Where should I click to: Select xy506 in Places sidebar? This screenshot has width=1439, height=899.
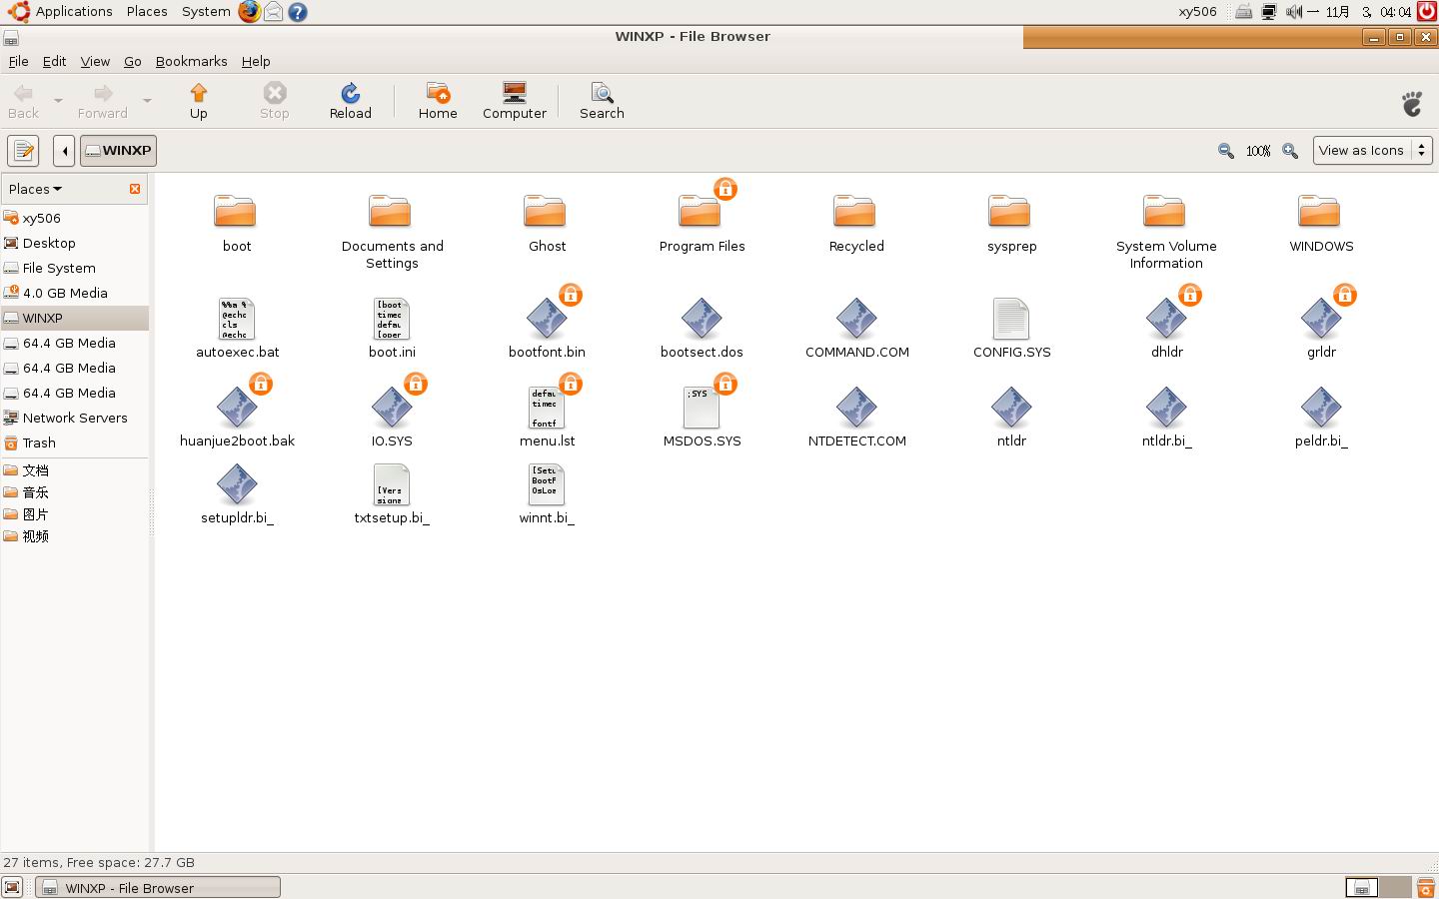click(x=75, y=218)
